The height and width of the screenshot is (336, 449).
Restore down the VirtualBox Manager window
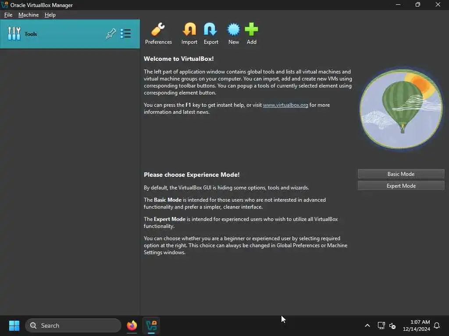tap(418, 4)
